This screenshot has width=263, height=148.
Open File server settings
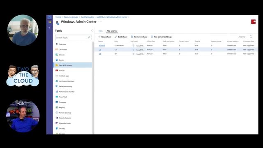click(161, 37)
